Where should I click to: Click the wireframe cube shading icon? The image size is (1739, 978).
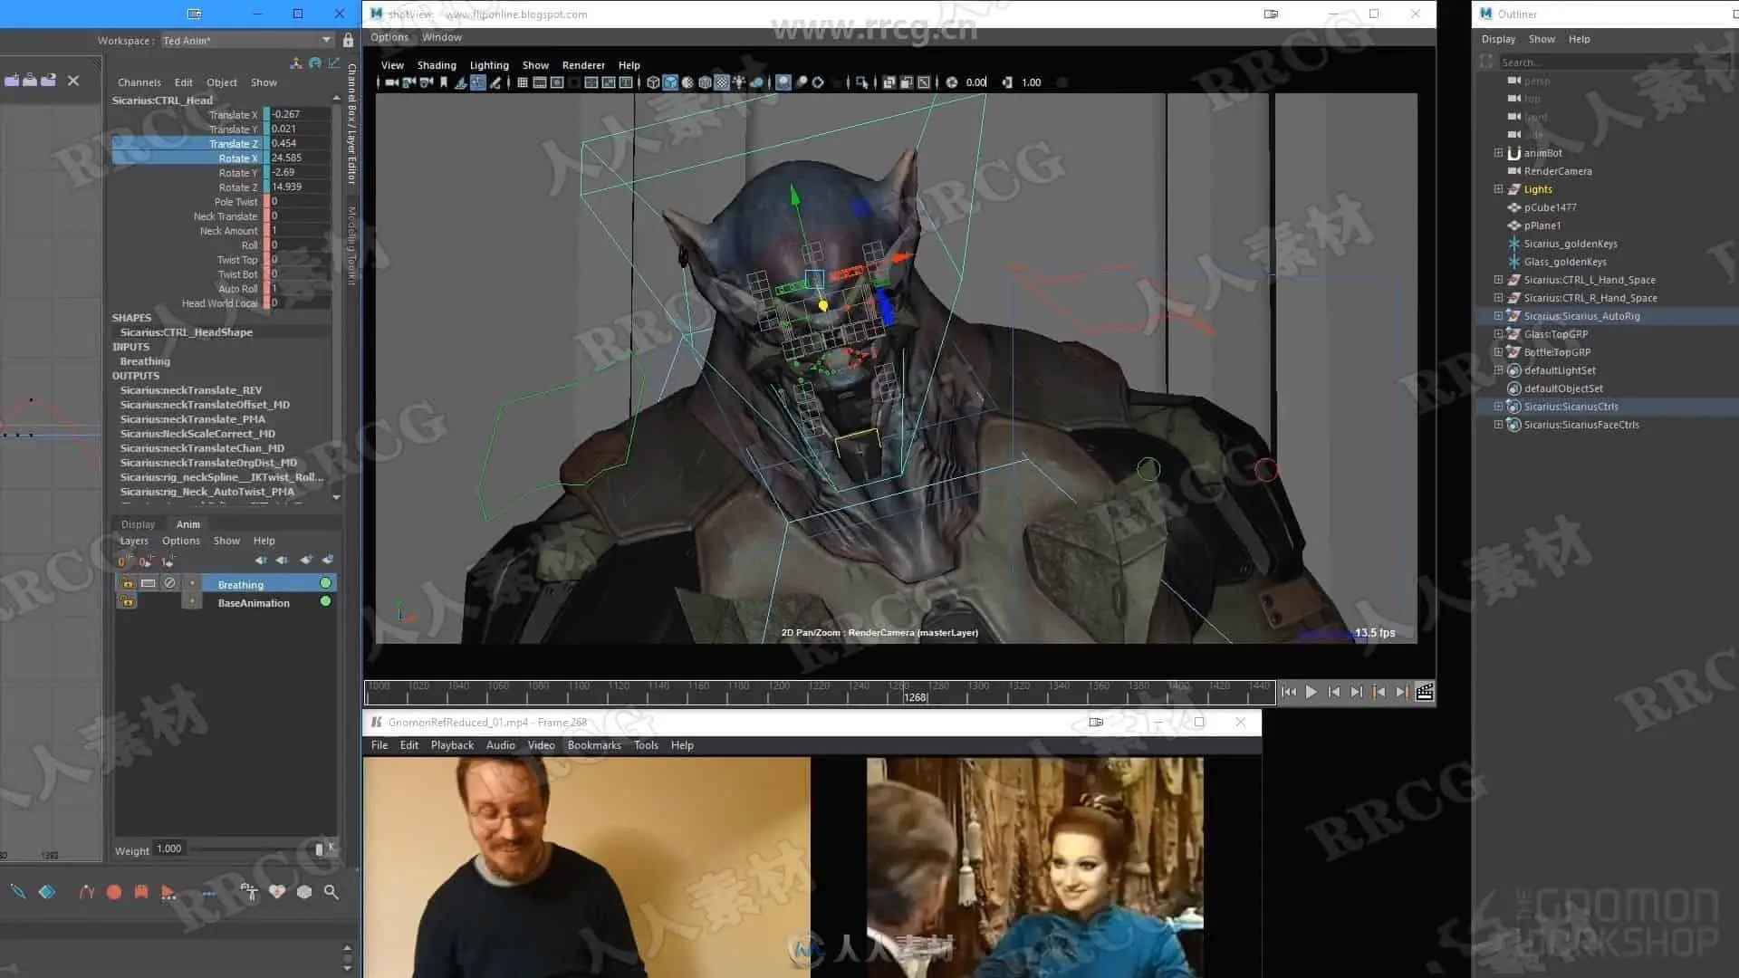(x=653, y=82)
